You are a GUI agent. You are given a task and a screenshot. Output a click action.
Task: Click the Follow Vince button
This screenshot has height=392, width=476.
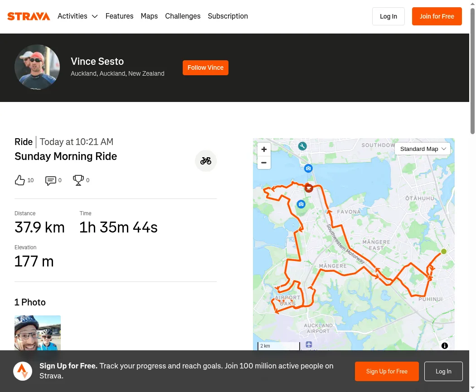[205, 68]
